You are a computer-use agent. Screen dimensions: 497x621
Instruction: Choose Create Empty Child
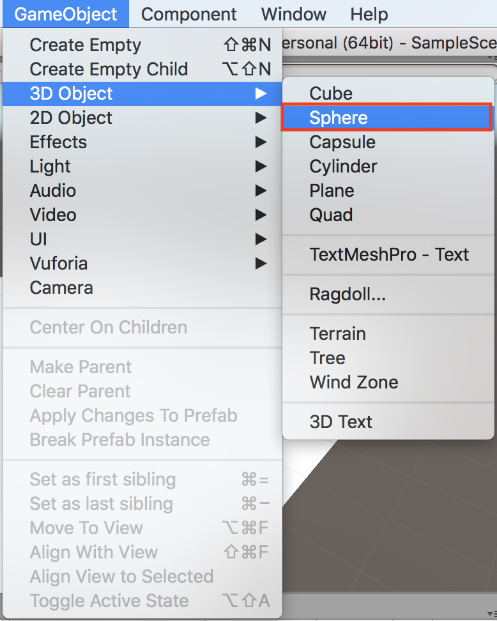[109, 69]
